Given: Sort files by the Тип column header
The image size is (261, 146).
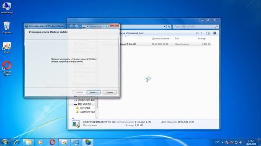Looking at the screenshot, I should [177, 39].
